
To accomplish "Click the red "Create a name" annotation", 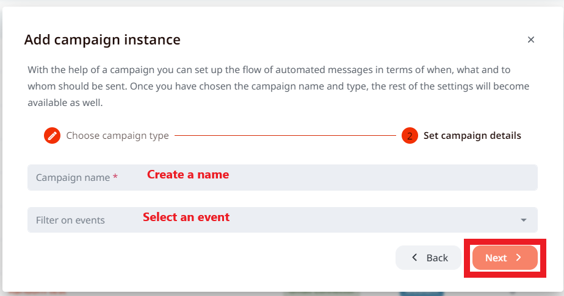I will [188, 175].
